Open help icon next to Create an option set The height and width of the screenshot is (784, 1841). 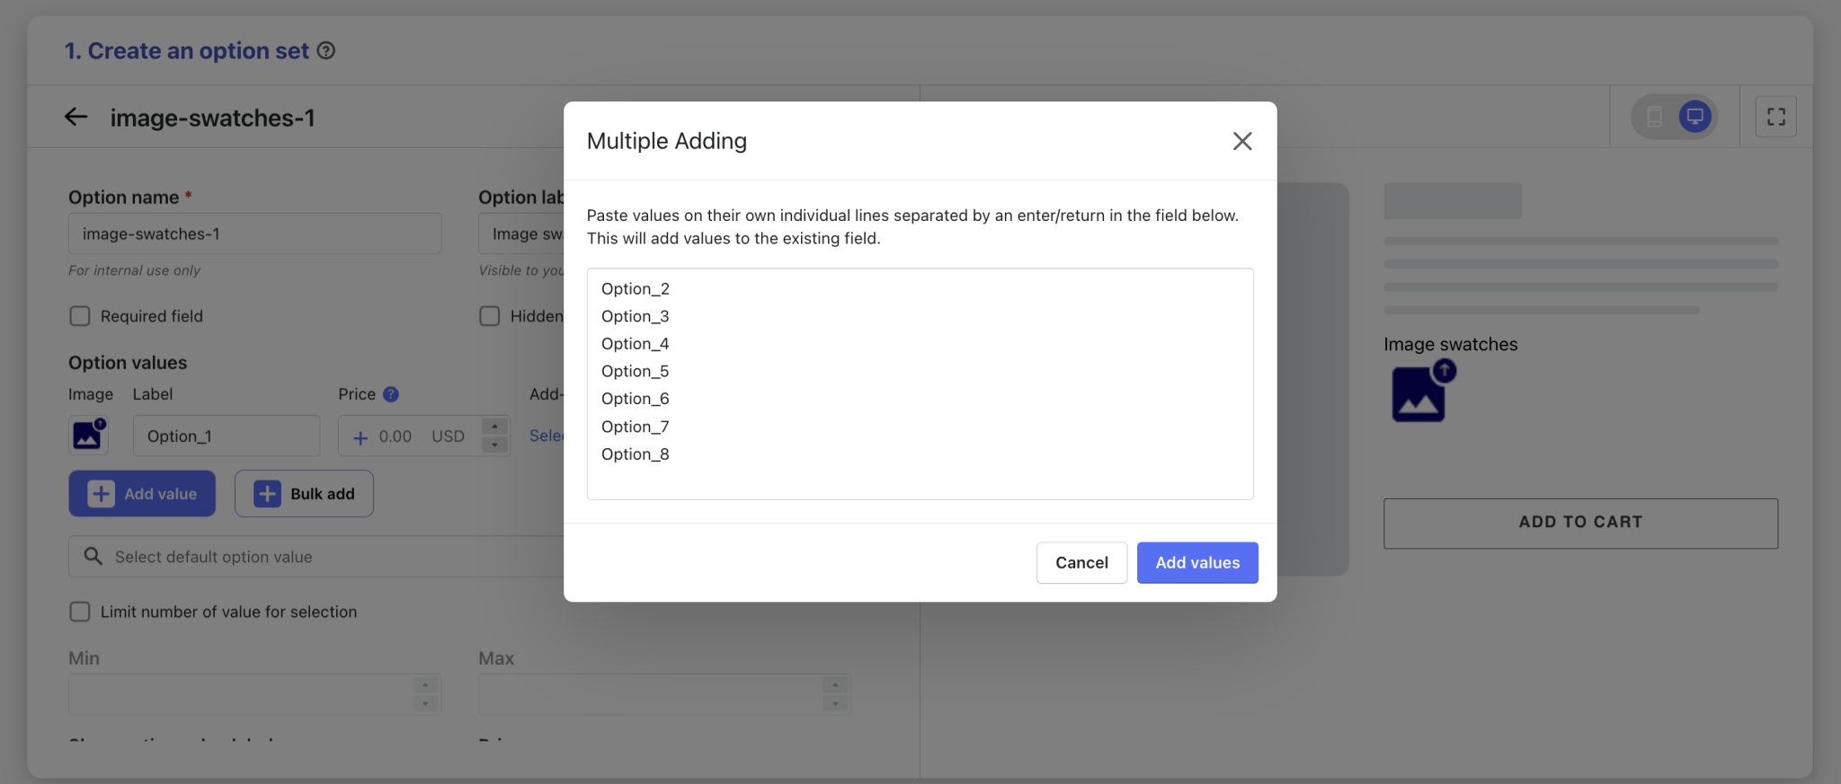point(326,51)
